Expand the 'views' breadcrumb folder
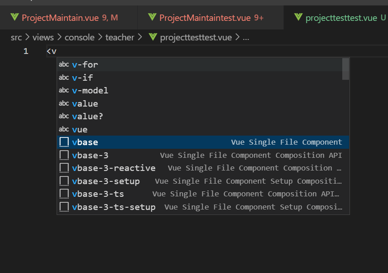This screenshot has width=388, height=273. click(43, 38)
